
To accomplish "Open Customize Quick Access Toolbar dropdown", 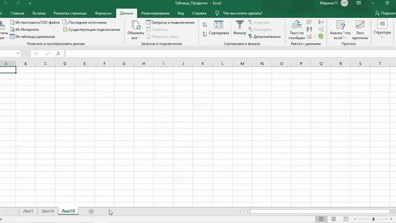I will coord(30,3).
